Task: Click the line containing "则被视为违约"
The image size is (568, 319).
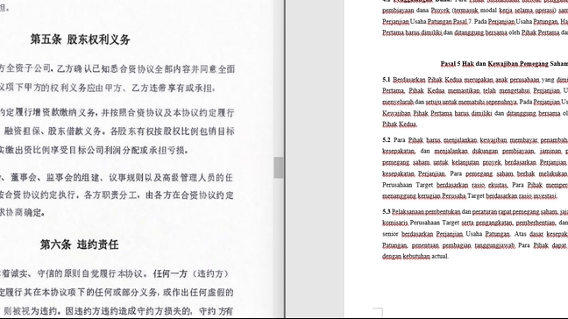Action: coord(118,310)
